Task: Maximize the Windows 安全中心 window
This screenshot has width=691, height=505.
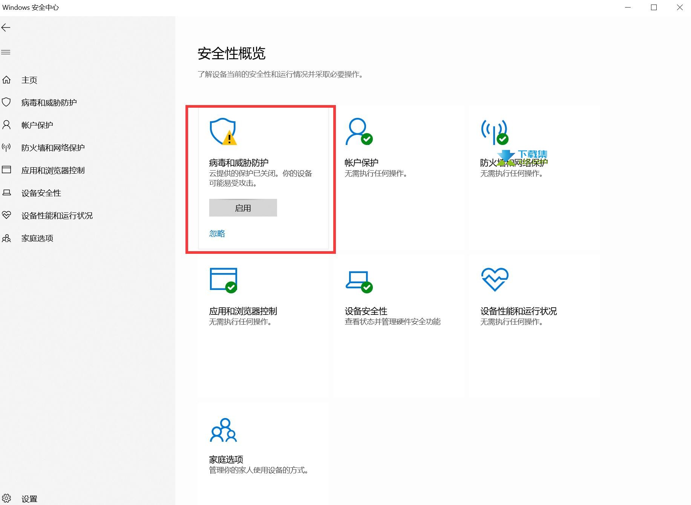Action: 654,8
